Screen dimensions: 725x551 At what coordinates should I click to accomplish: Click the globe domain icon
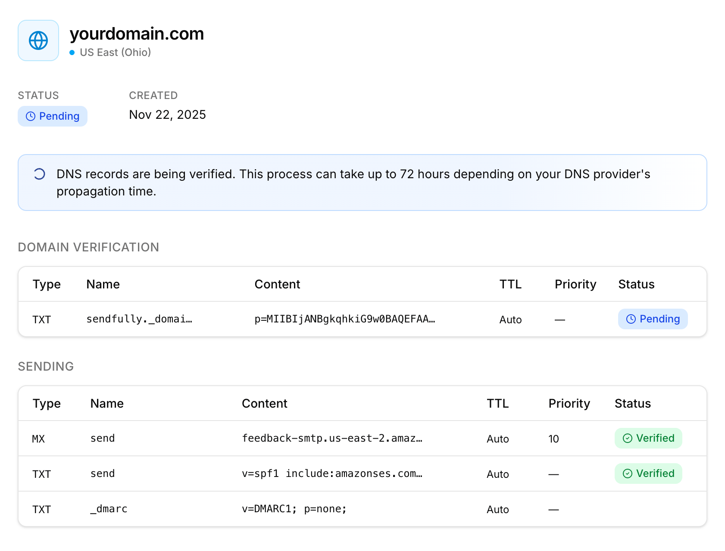point(38,40)
